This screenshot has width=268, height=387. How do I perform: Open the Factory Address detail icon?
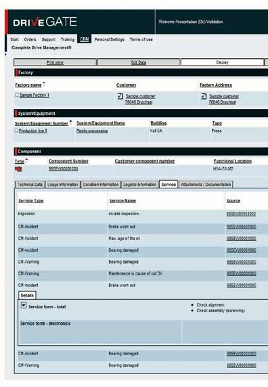[204, 96]
